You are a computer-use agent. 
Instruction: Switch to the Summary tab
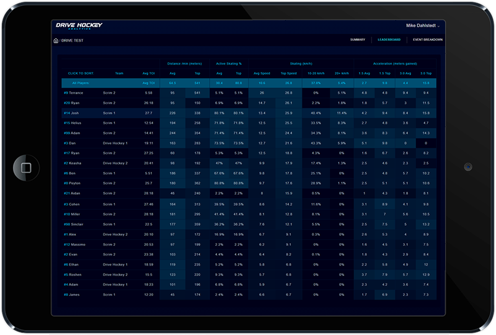pos(358,40)
